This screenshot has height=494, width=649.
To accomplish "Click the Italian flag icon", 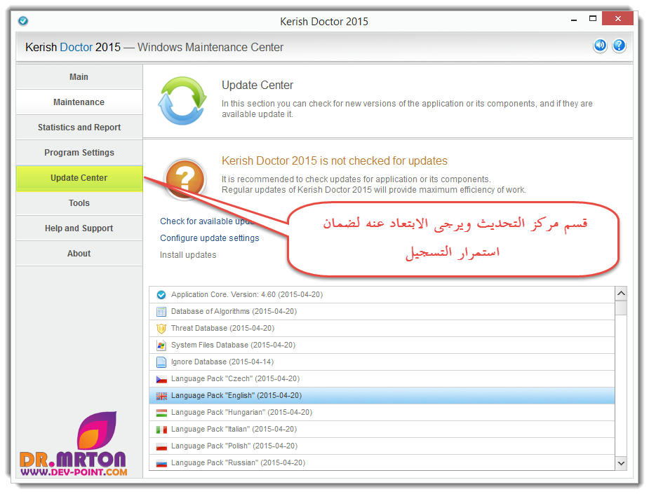I will 161,430.
